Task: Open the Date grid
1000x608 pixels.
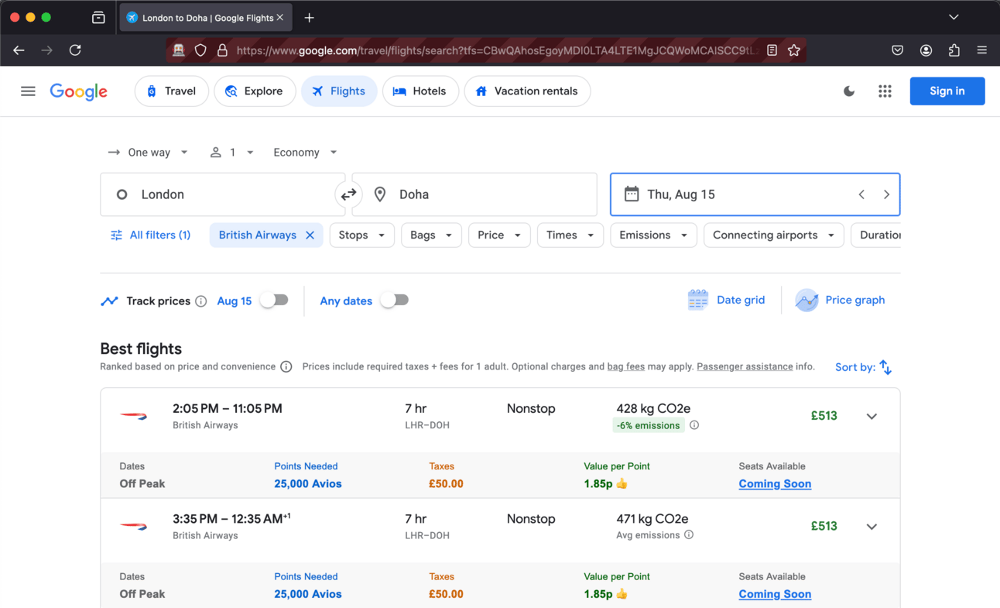Action: [726, 301]
